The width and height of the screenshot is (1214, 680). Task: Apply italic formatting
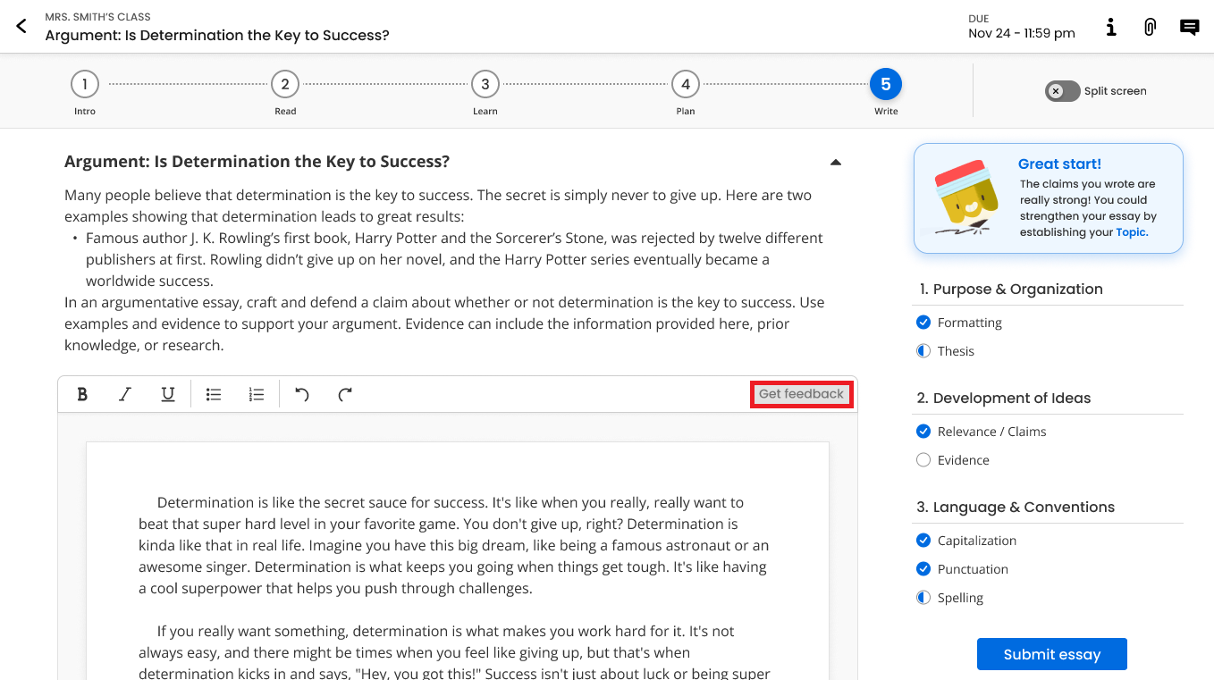pyautogui.click(x=125, y=394)
